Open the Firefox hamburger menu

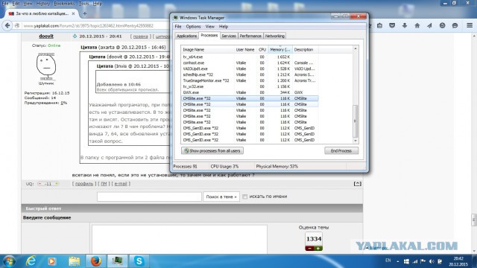[470, 26]
